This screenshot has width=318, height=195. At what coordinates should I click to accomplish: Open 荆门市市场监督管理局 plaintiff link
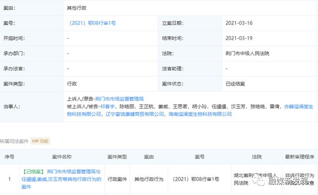point(119,99)
